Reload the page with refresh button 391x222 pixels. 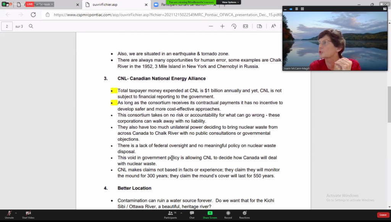click(33, 15)
